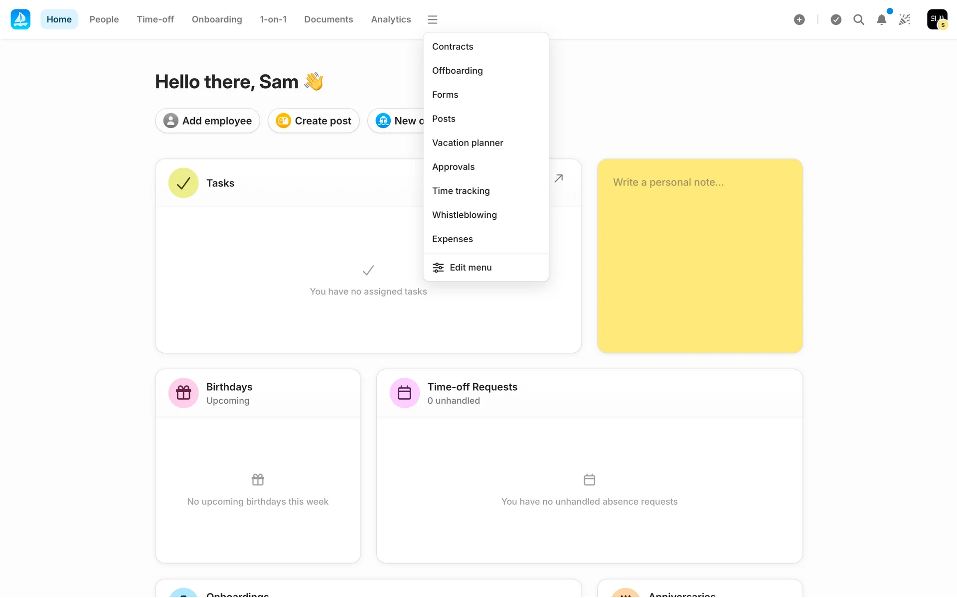Open the user profile avatar
Image resolution: width=957 pixels, height=598 pixels.
point(937,19)
